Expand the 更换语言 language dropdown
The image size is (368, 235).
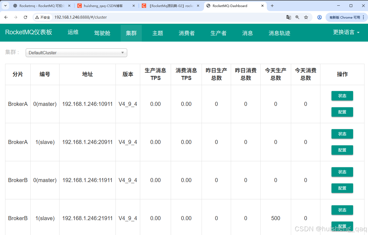[346, 32]
